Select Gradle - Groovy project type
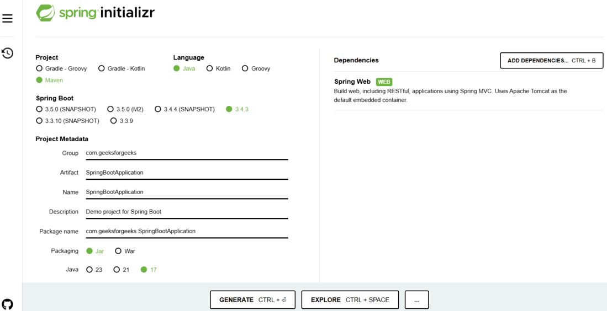 point(39,68)
